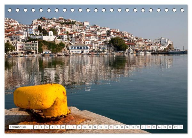Click the red day 15 cell
This screenshot has width=192, height=138.
[111, 127]
